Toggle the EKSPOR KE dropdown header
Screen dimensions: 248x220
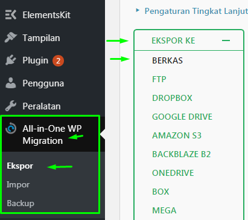(189, 40)
